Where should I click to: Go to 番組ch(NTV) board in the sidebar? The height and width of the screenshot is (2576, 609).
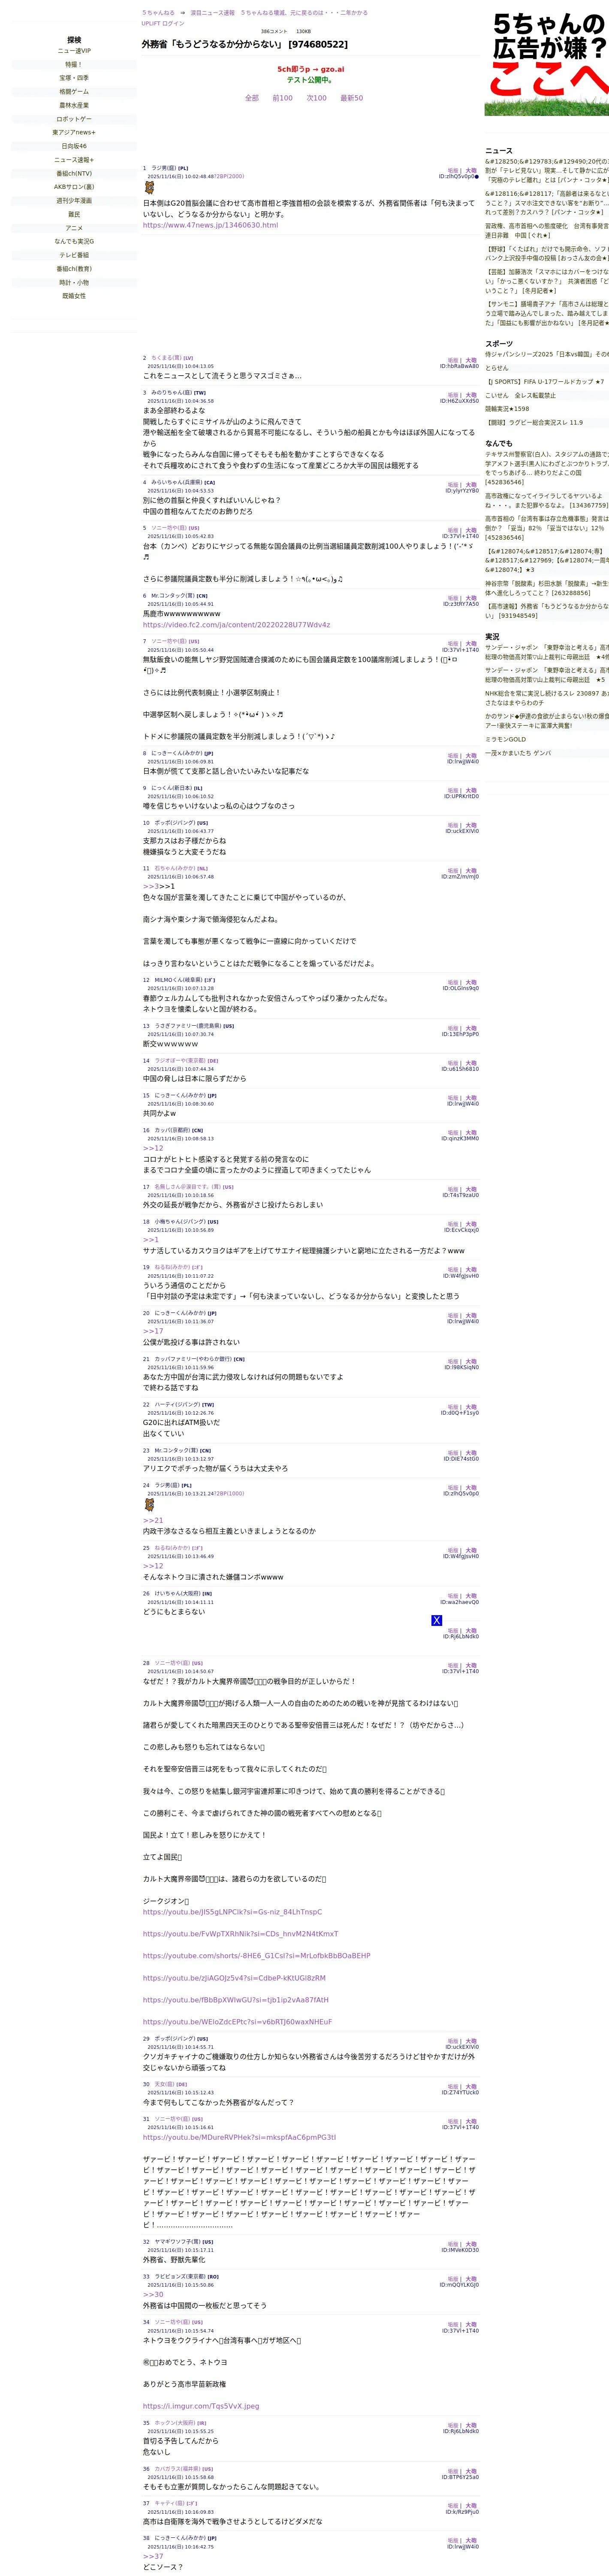[x=74, y=174]
